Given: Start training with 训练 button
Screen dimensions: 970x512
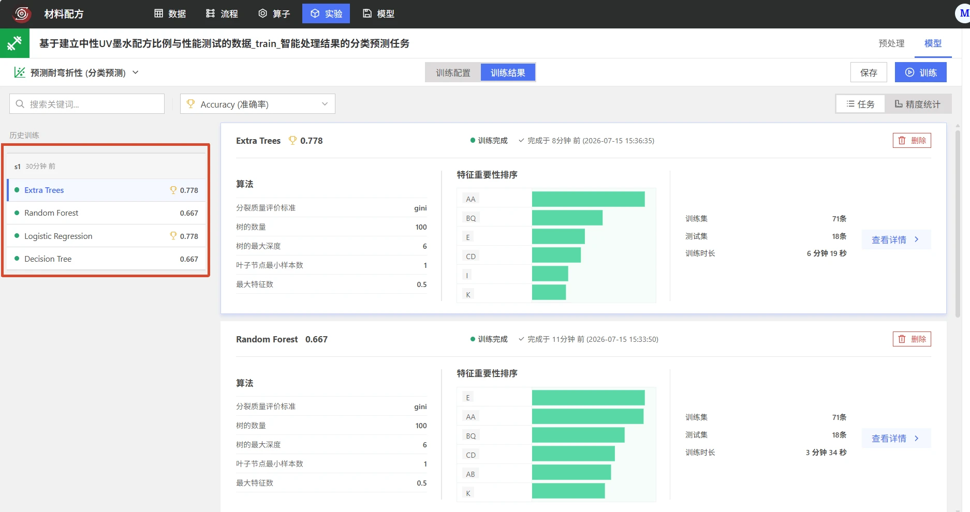Looking at the screenshot, I should [x=920, y=72].
